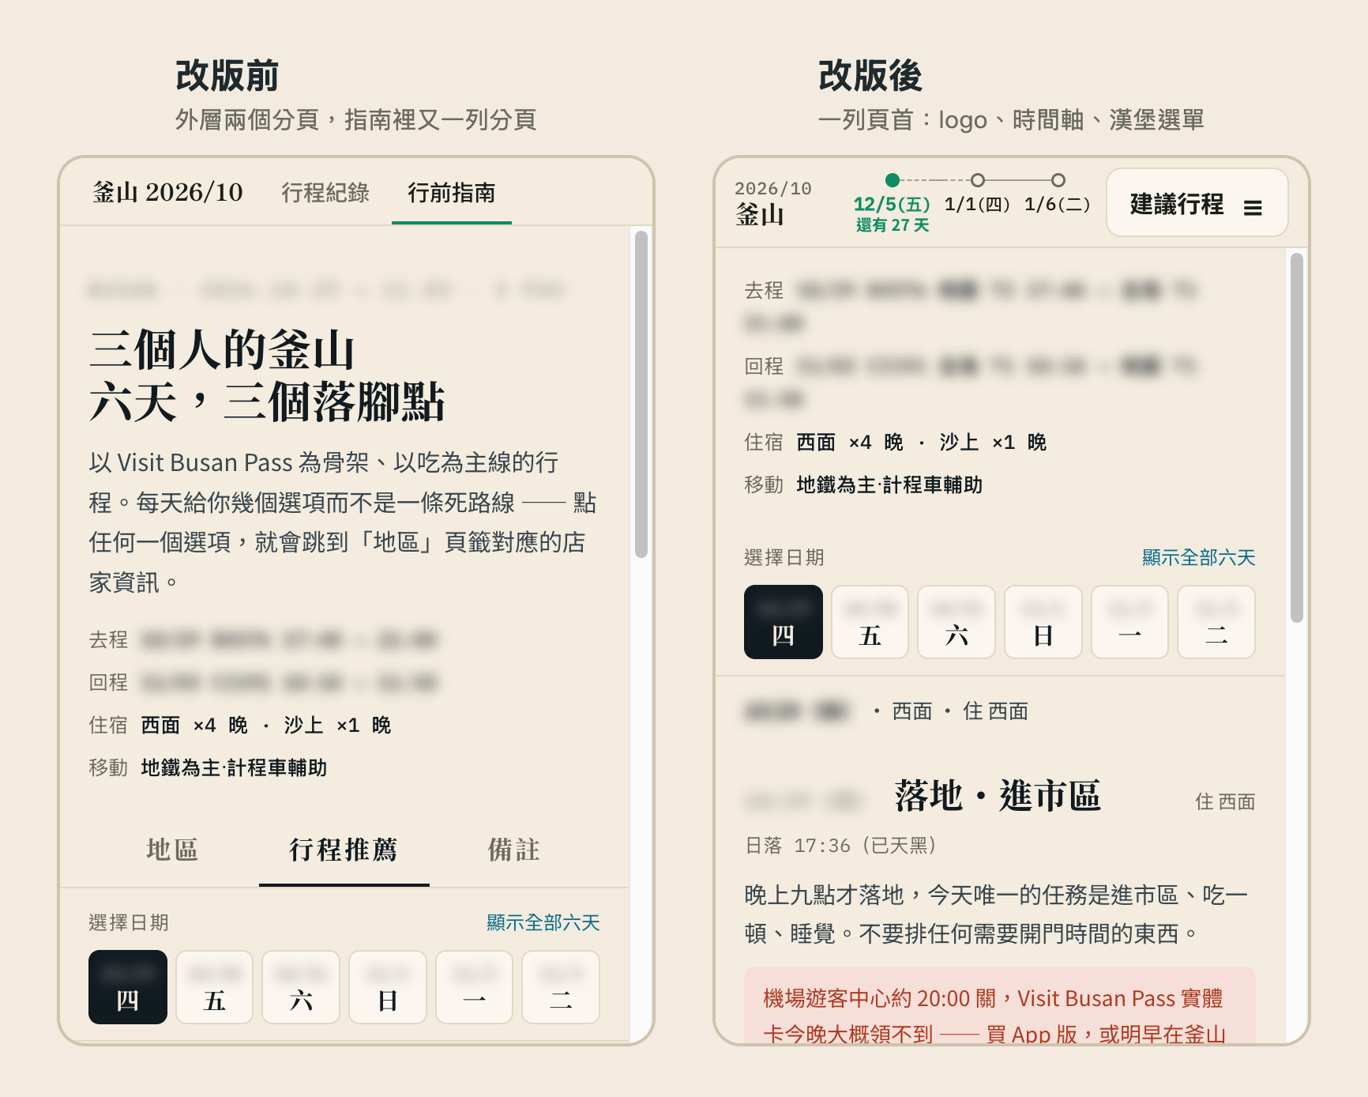Select the 日 day button in the 改版前 panel

(388, 987)
